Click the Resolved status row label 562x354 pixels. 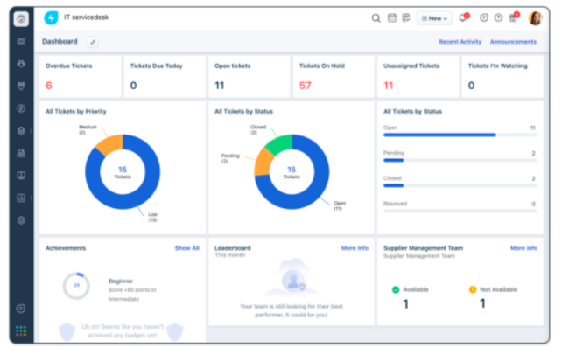pyautogui.click(x=395, y=204)
